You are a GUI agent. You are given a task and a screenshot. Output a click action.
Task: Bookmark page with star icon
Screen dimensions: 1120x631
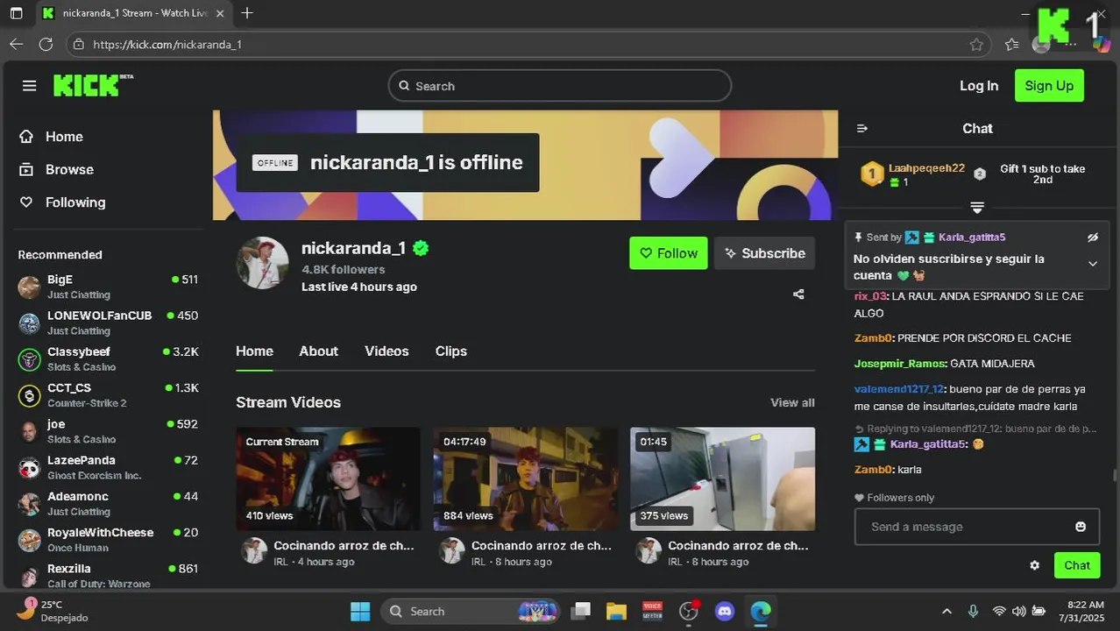(x=976, y=45)
